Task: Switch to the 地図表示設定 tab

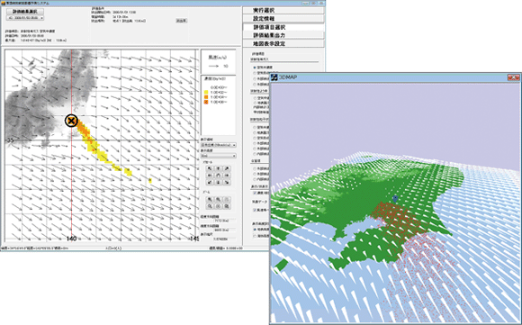Action: pyautogui.click(x=283, y=43)
